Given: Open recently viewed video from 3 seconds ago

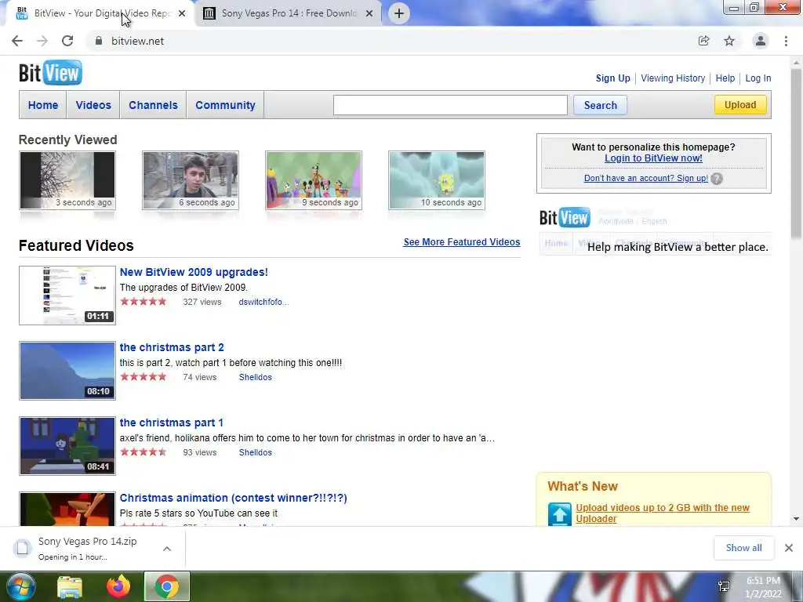Looking at the screenshot, I should coord(67,180).
